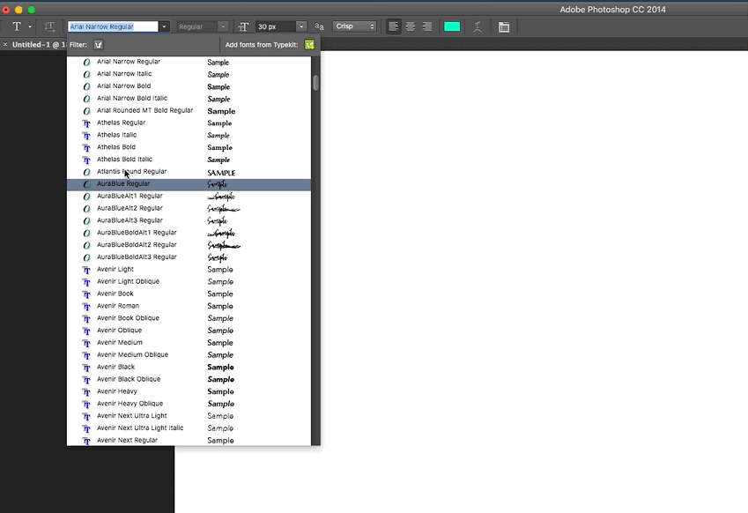Select Avenir Heavy font
This screenshot has width=748, height=513.
pyautogui.click(x=189, y=391)
